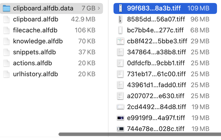Select the 347864…a38b8.tiff file name
The width and height of the screenshot is (221, 140).
coord(156,52)
